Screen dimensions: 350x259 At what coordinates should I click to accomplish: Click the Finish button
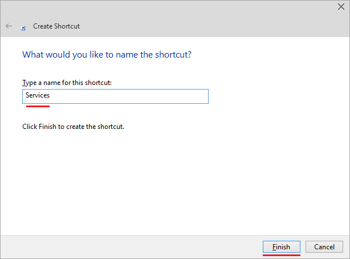tap(281, 246)
